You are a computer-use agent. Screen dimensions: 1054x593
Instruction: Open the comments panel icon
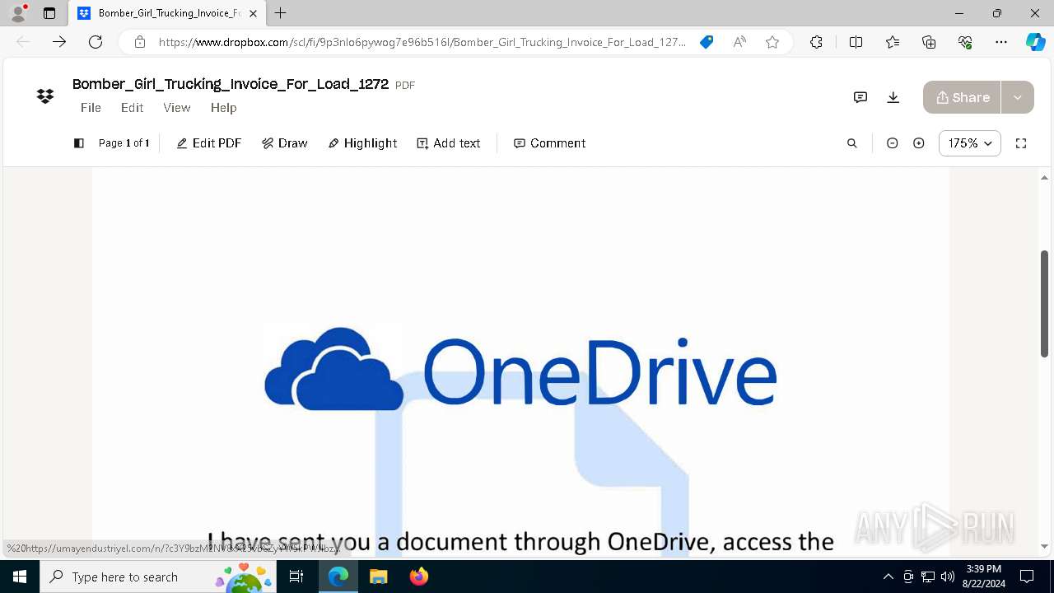pos(860,97)
